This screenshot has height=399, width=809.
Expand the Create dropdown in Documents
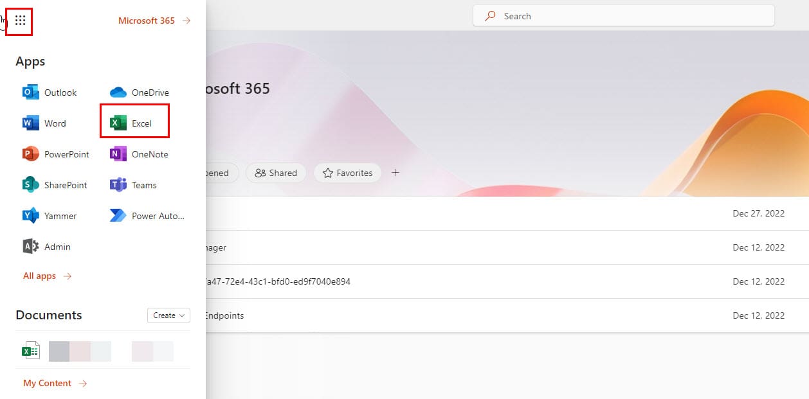168,315
